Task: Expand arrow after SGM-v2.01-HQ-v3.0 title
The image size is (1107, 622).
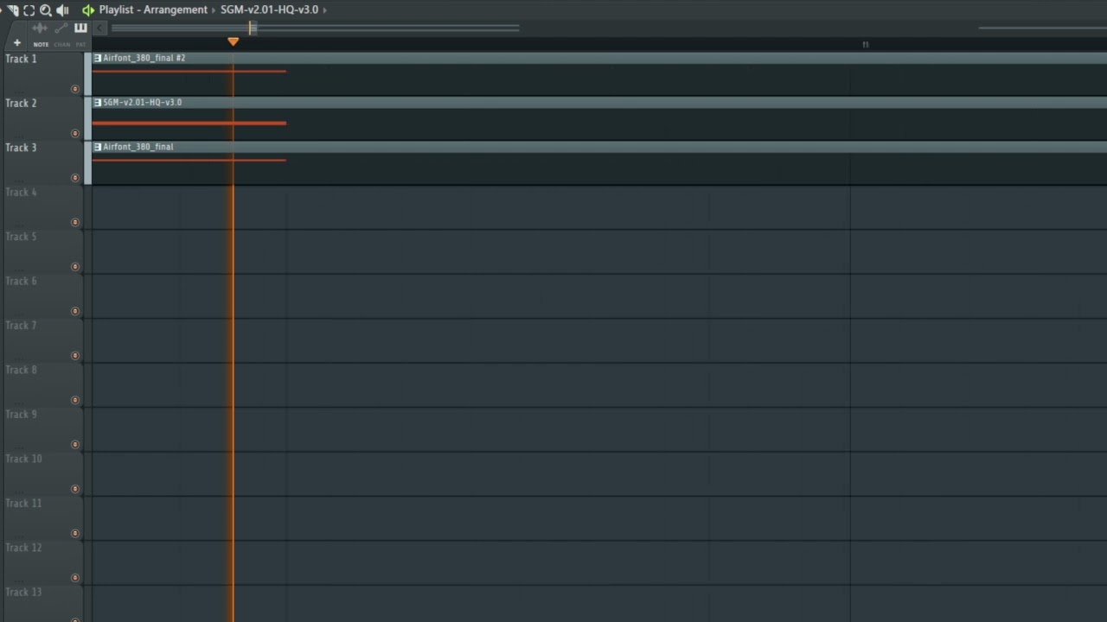Action: (x=325, y=10)
